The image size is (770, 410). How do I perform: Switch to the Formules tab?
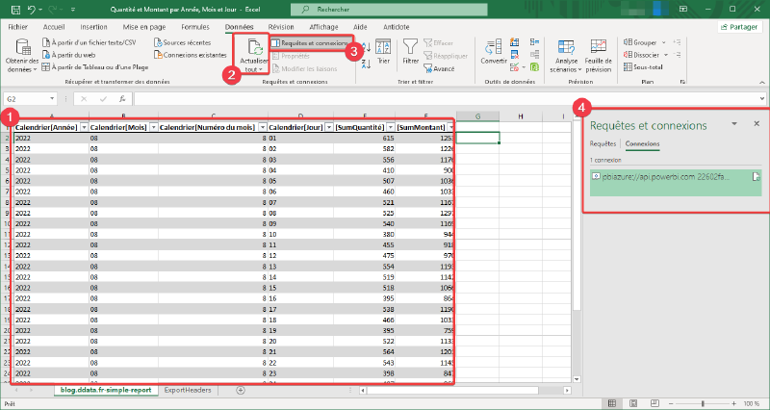pyautogui.click(x=195, y=27)
